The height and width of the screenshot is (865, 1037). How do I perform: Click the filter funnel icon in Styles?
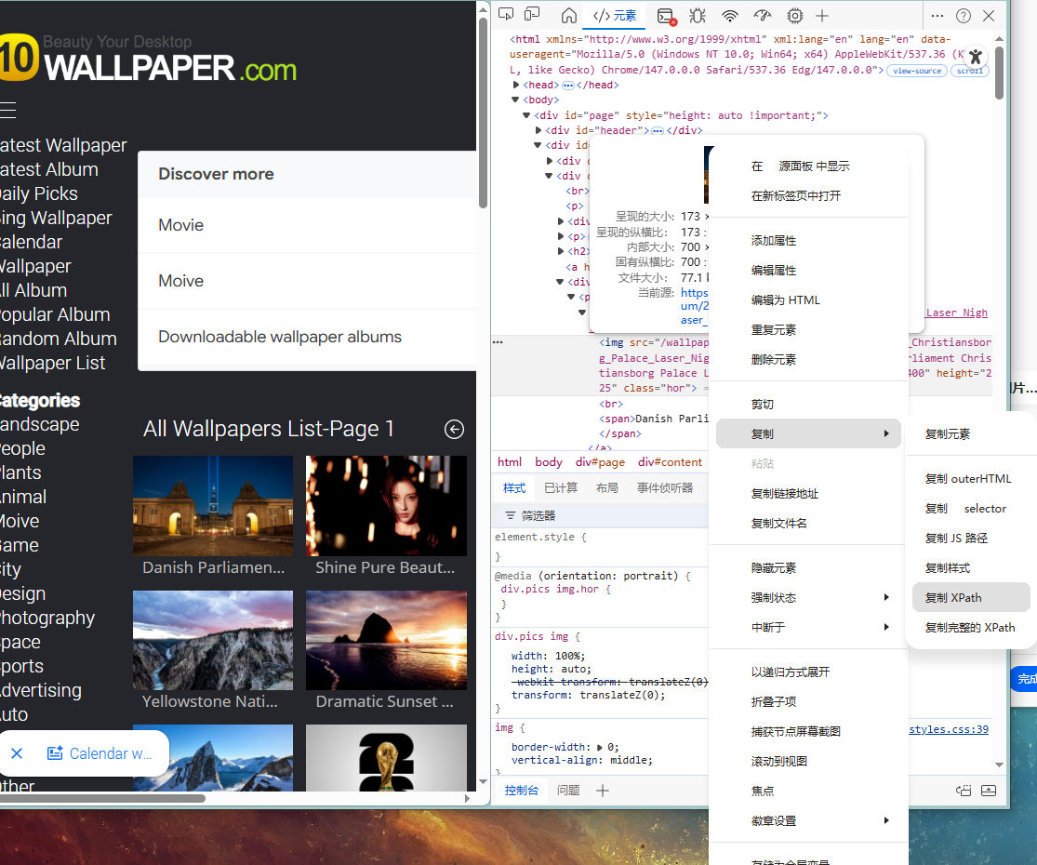[x=510, y=515]
